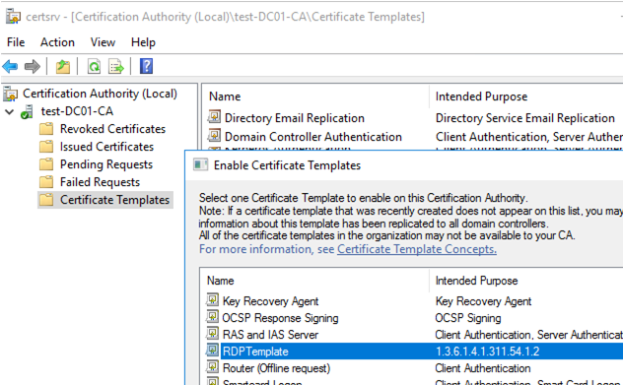Click the Key Recovery Agent template icon
The image size is (623, 385).
click(x=212, y=300)
